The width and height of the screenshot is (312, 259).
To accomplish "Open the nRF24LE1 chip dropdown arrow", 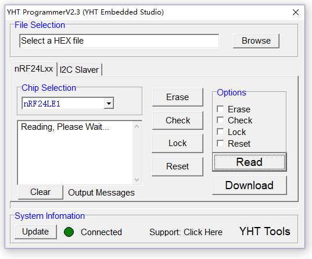I will (109, 103).
